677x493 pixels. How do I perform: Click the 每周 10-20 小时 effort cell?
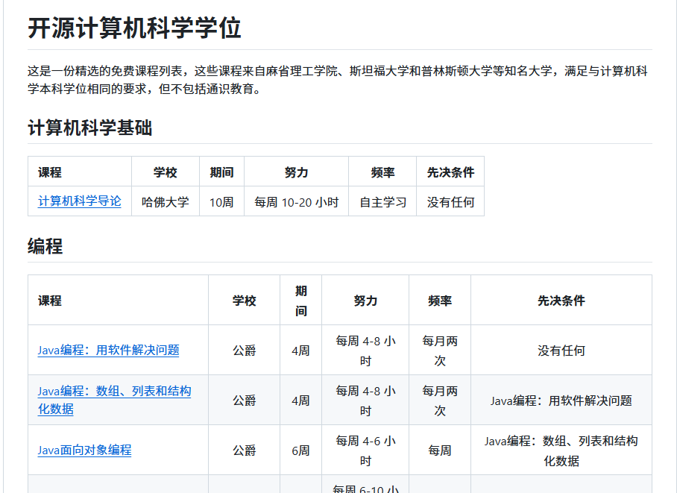click(296, 202)
